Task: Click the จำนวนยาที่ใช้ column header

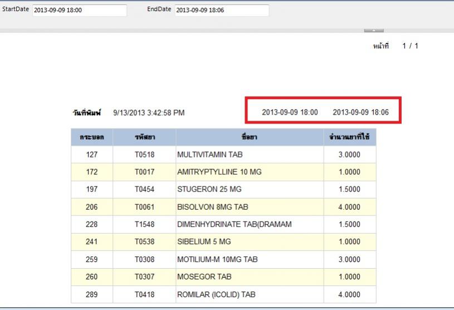Action: (350, 137)
